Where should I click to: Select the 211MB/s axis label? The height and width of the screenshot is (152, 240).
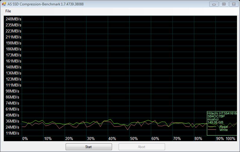pos(14,37)
